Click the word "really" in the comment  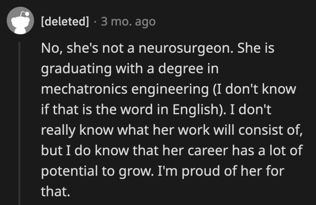point(59,130)
